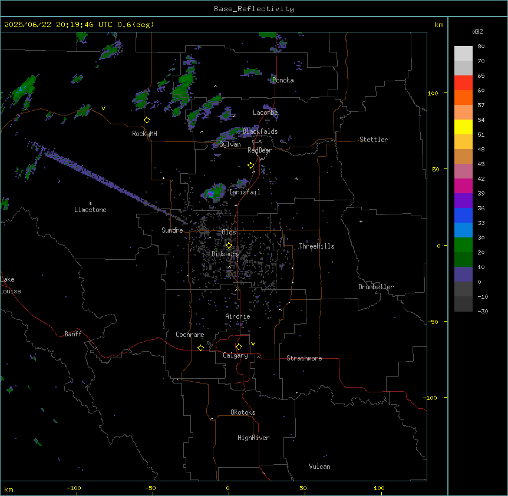The image size is (508, 496).
Task: Click the Vulcan city label
Action: 319,467
